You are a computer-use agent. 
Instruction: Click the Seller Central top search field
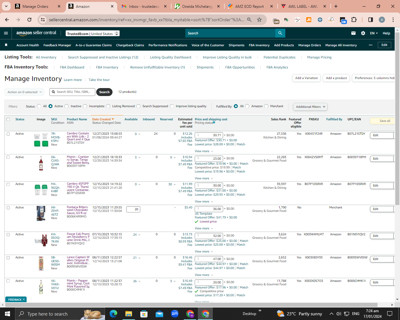tap(230, 33)
